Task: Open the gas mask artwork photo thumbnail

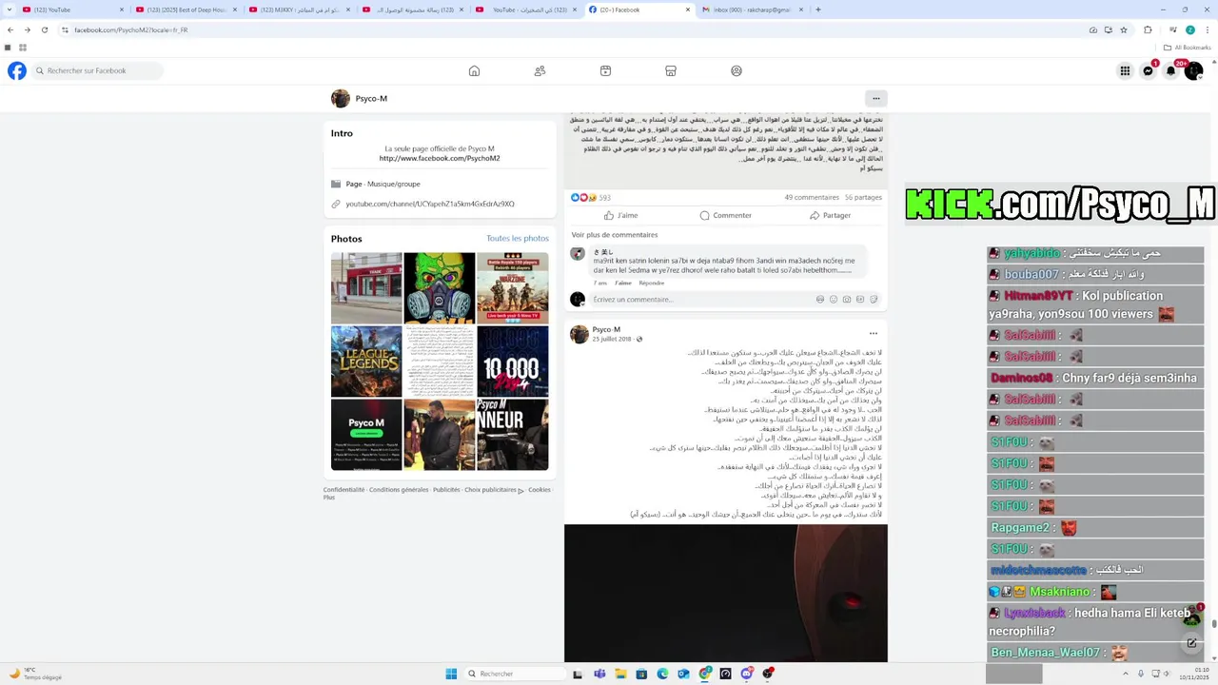Action: 439,287
